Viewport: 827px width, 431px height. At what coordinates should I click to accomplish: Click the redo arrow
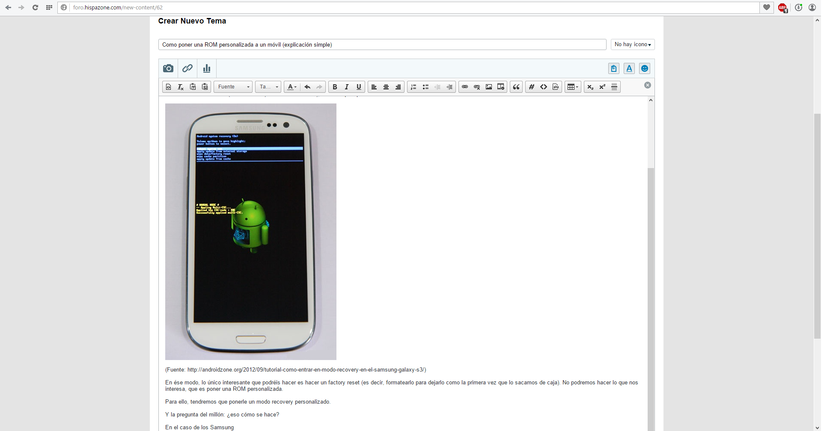319,87
